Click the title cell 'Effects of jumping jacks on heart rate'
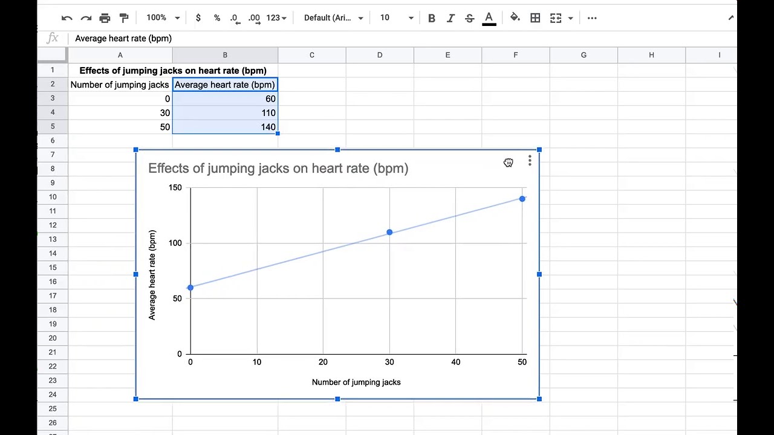 173,71
